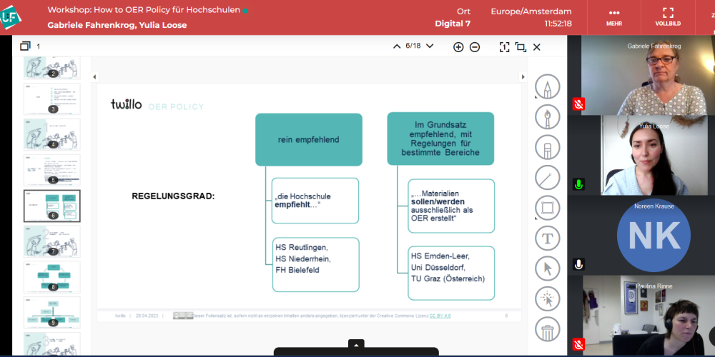Screen dimensions: 715x357
Task: Click the REGELUNGSGRAD heading on slide
Action: pyautogui.click(x=173, y=196)
